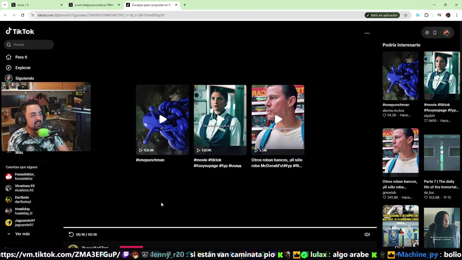The height and width of the screenshot is (260, 462).
Task: Click the de_toc author name
Action: pyautogui.click(x=429, y=193)
